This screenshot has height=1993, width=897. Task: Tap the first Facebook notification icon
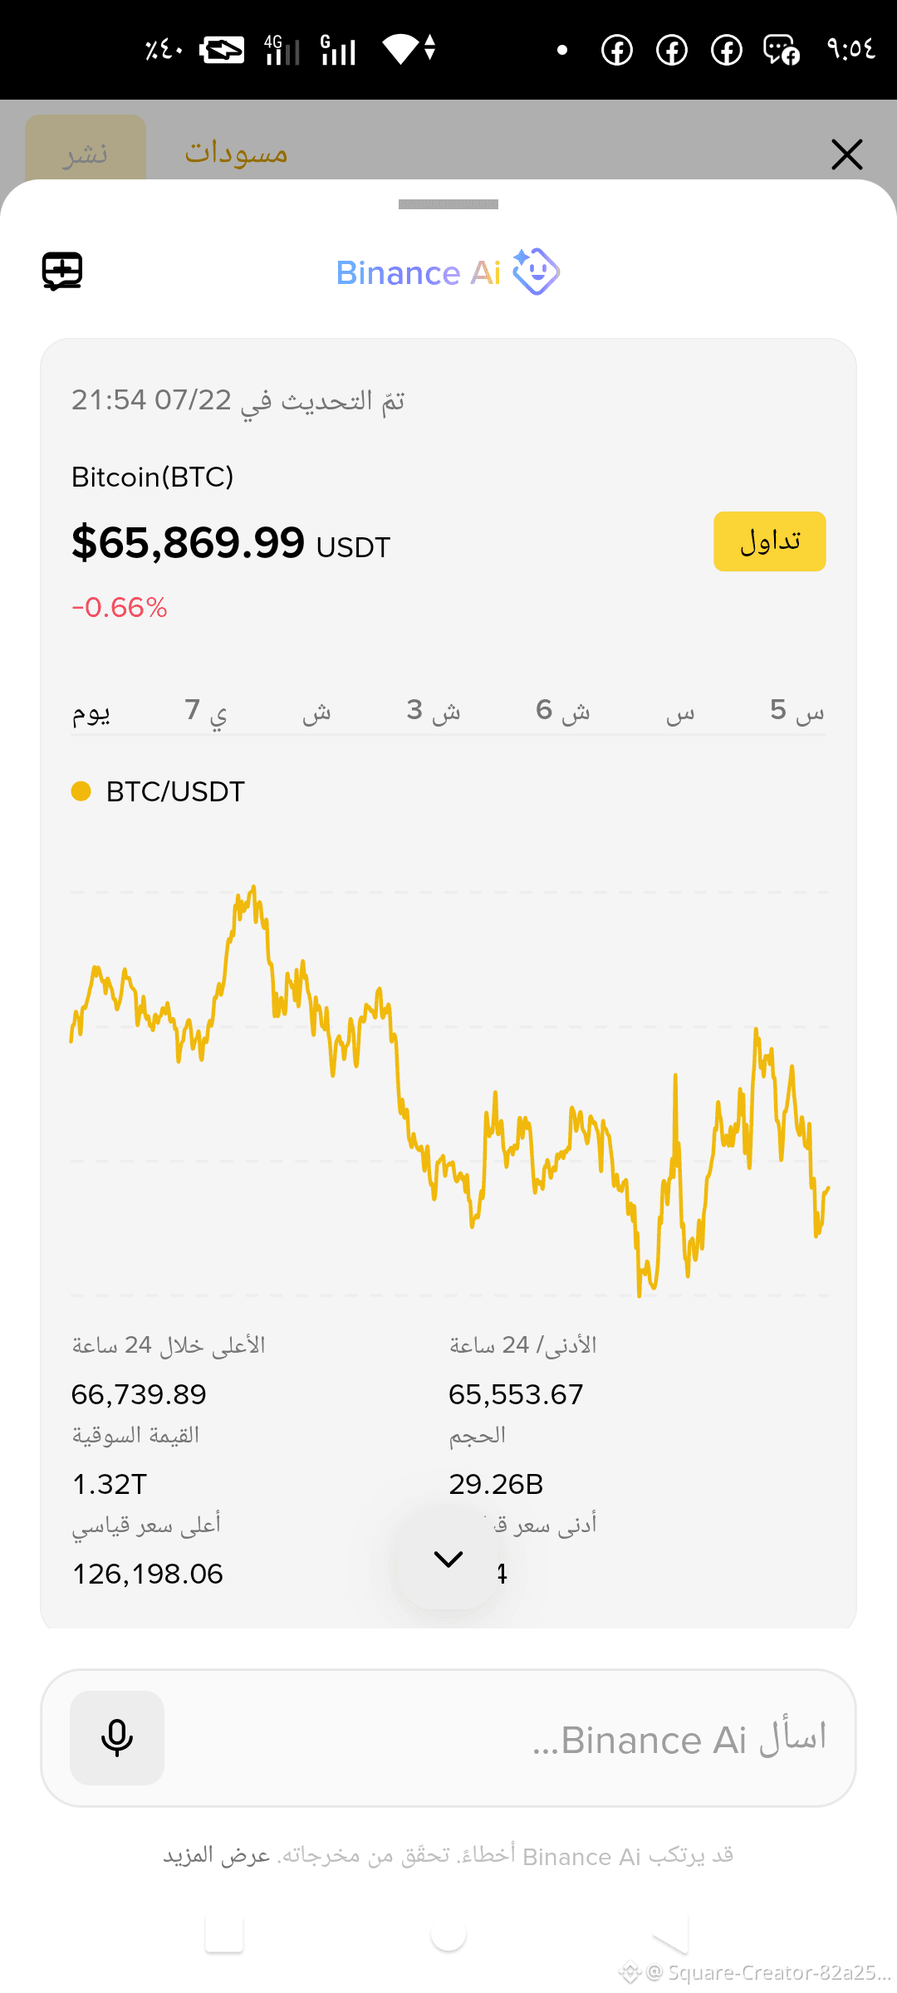tap(617, 51)
